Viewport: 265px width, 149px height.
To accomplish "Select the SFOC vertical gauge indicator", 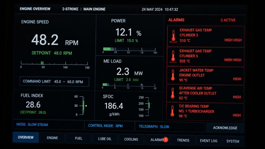I will (x=149, y=105).
